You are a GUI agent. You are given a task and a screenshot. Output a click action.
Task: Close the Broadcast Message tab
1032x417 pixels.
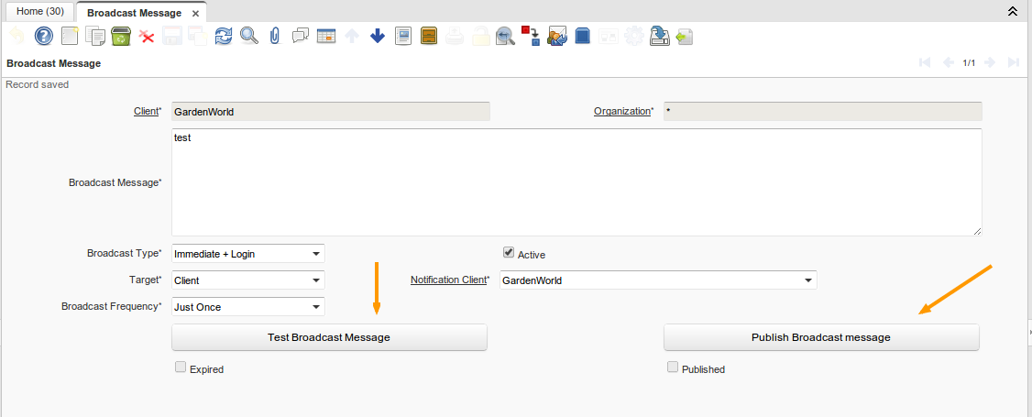coord(195,13)
